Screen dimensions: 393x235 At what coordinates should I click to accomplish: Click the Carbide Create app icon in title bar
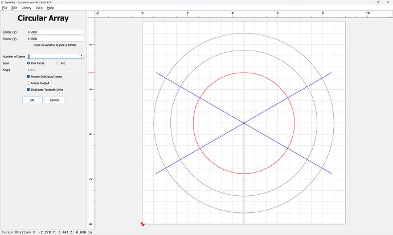2,2
